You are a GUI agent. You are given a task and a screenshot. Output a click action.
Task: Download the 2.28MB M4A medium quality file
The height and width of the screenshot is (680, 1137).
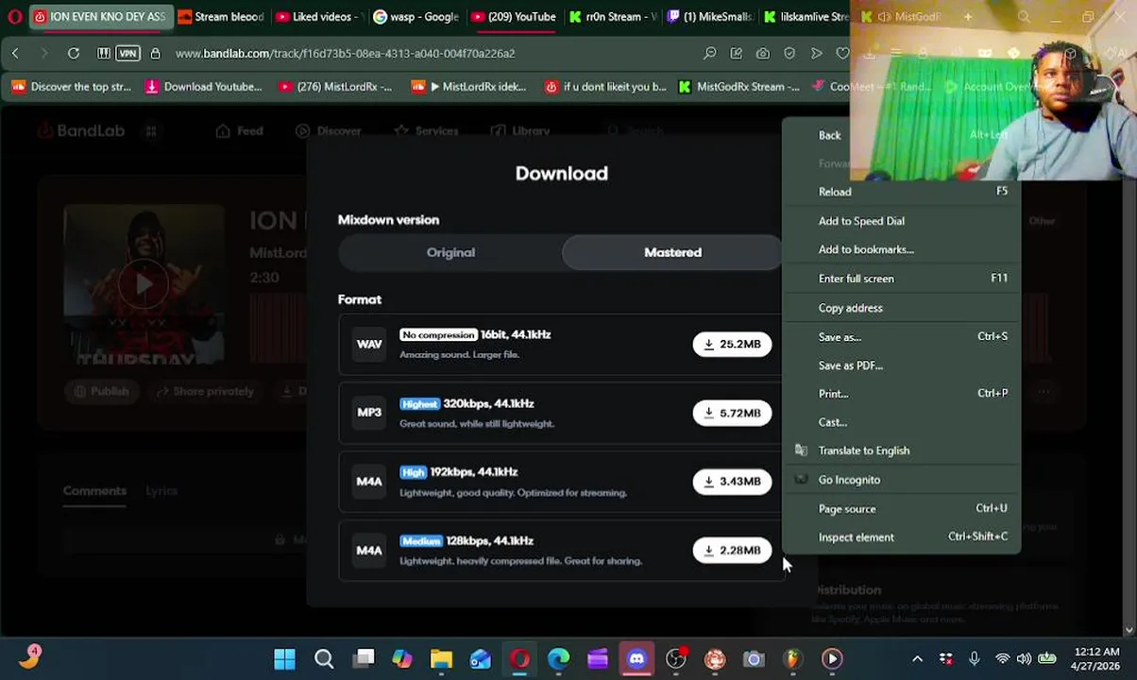(x=732, y=551)
